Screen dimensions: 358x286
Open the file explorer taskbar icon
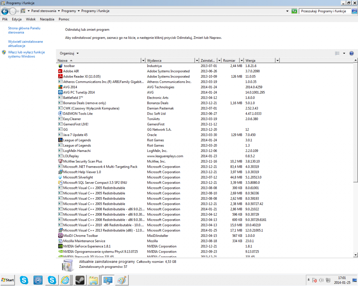coord(93,280)
